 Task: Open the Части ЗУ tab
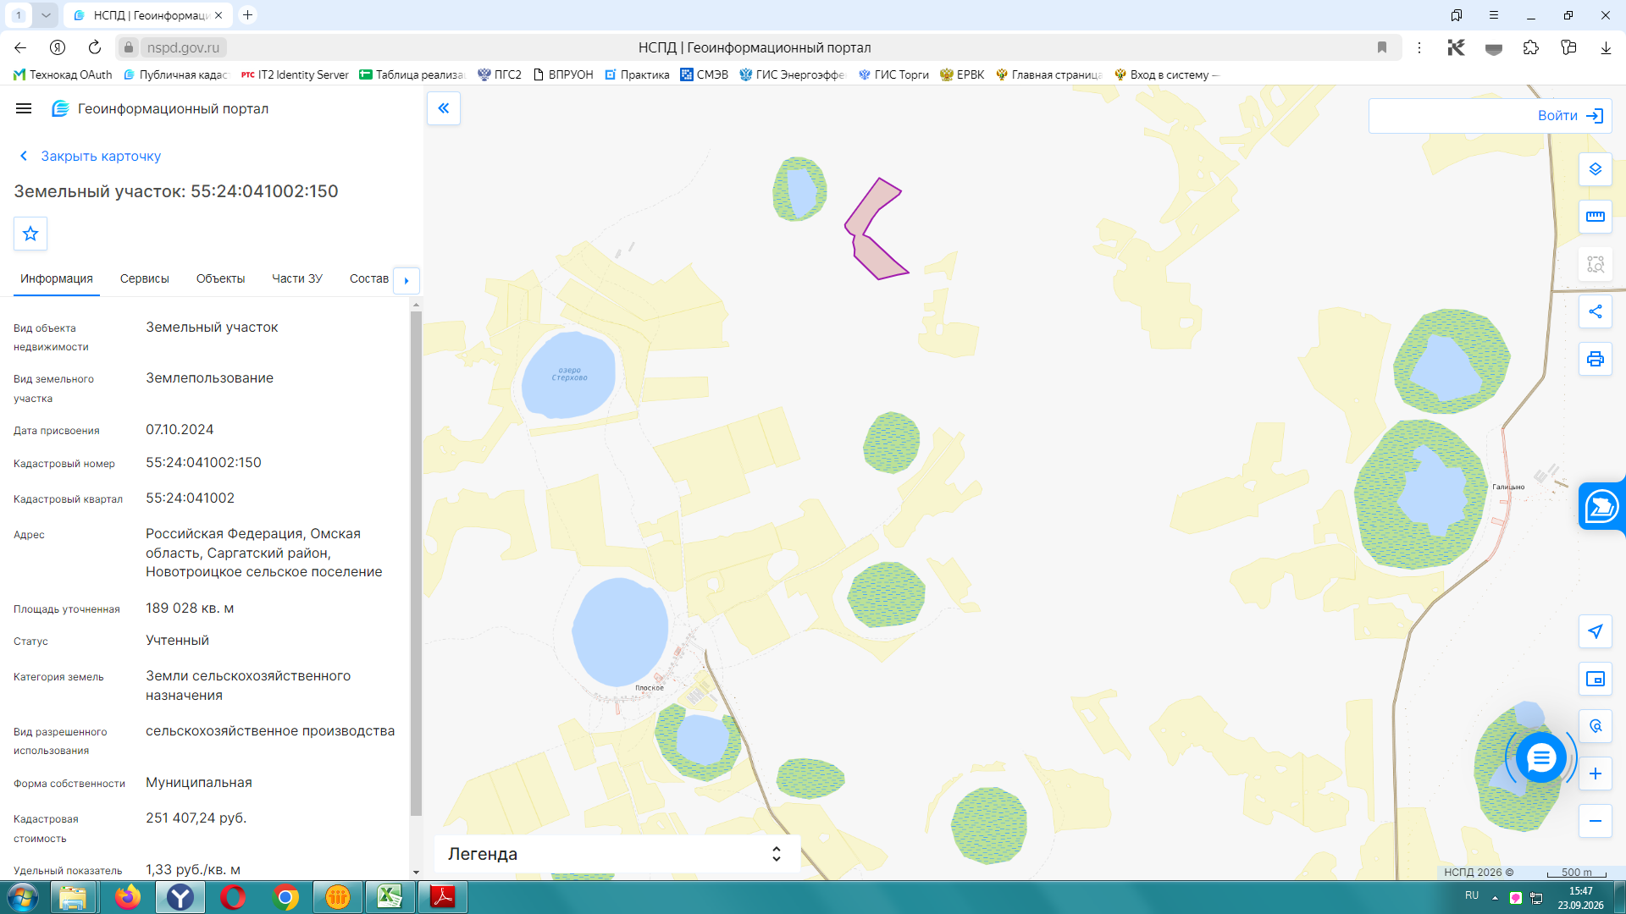tap(297, 278)
